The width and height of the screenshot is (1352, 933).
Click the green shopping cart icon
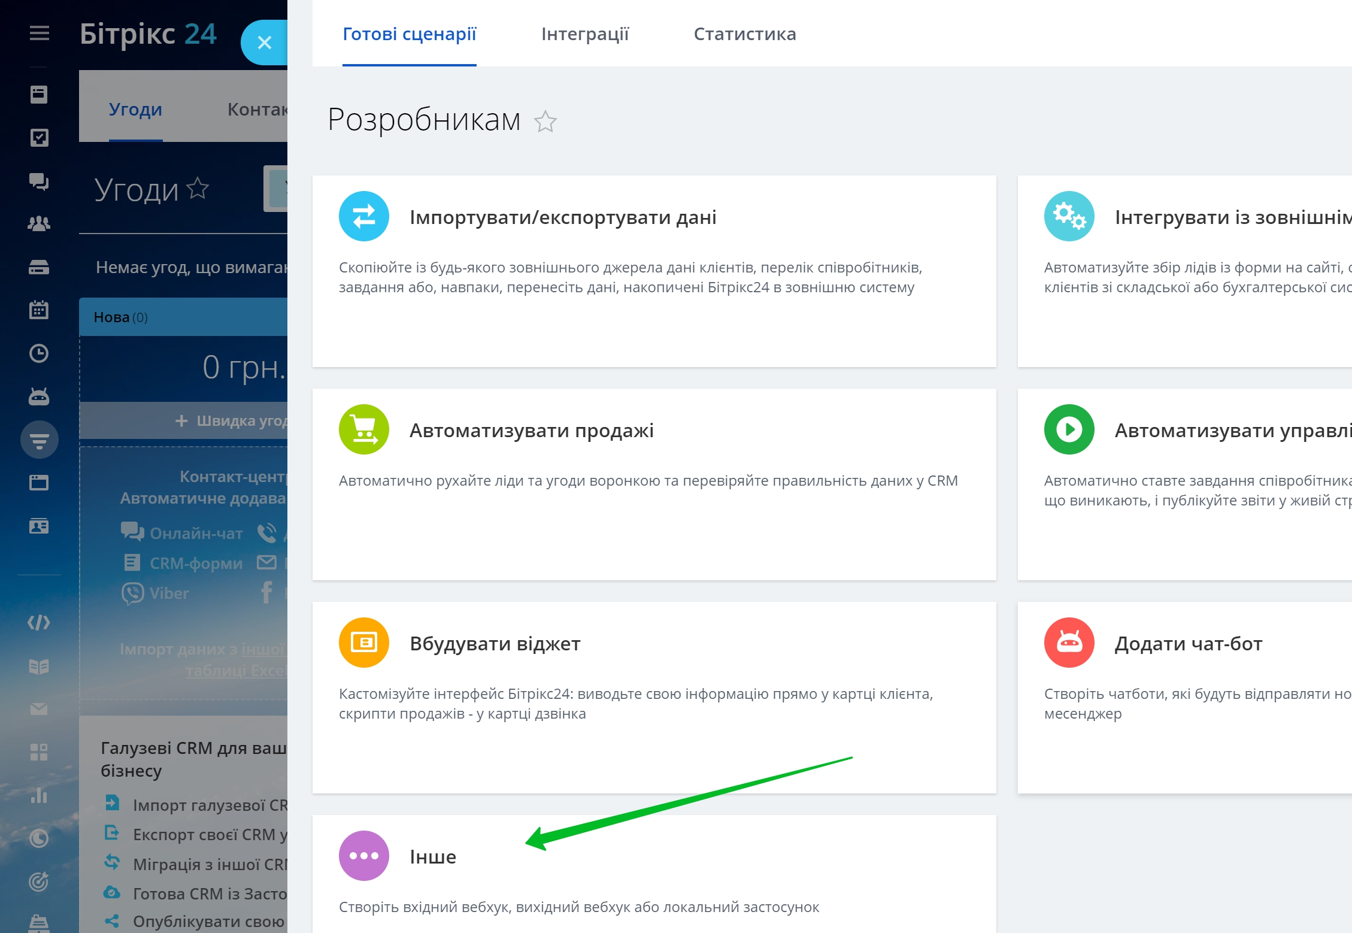pyautogui.click(x=364, y=429)
